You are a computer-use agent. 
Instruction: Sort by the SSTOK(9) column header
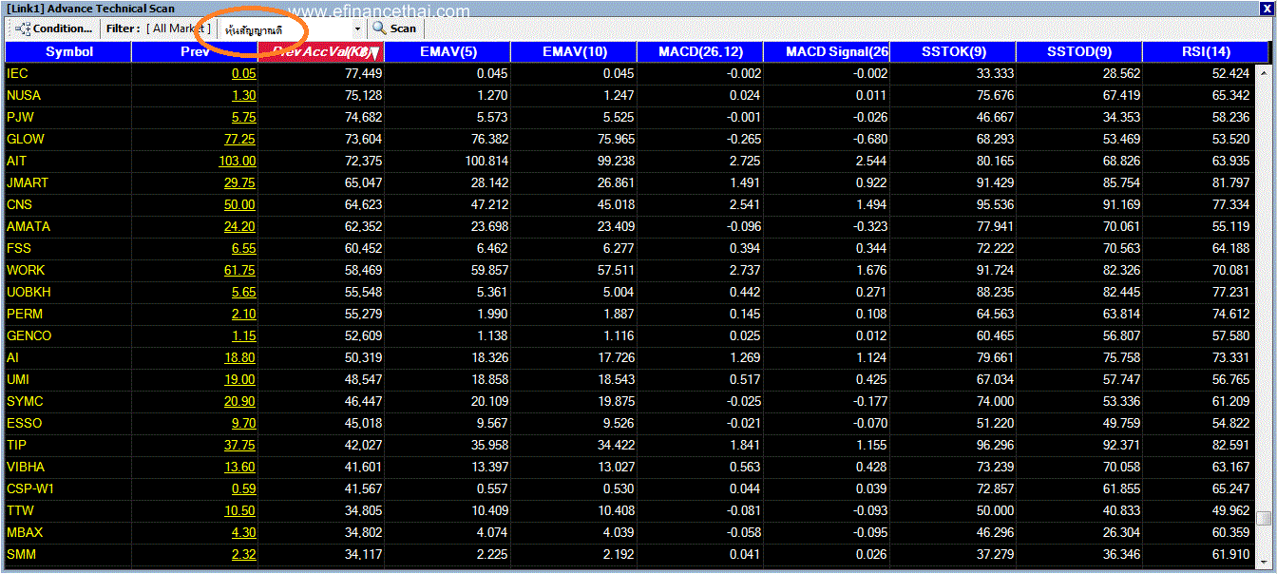(953, 52)
